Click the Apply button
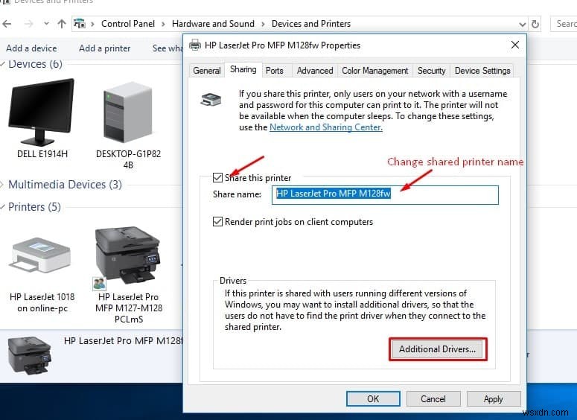 pyautogui.click(x=494, y=398)
